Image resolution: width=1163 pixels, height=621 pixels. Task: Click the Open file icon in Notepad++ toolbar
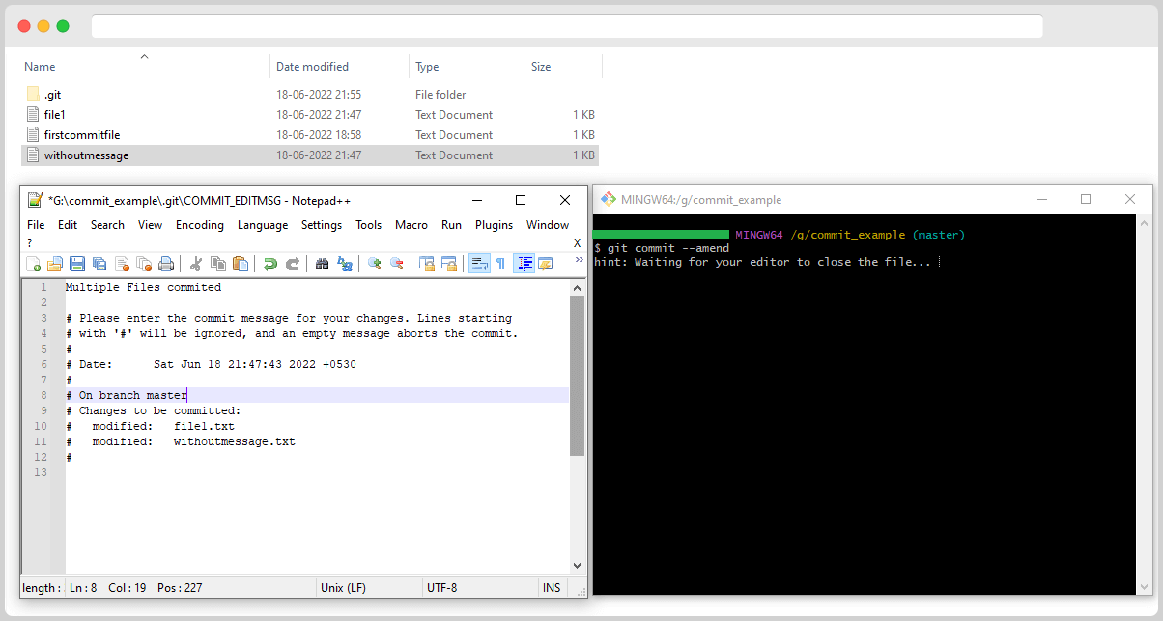55,264
